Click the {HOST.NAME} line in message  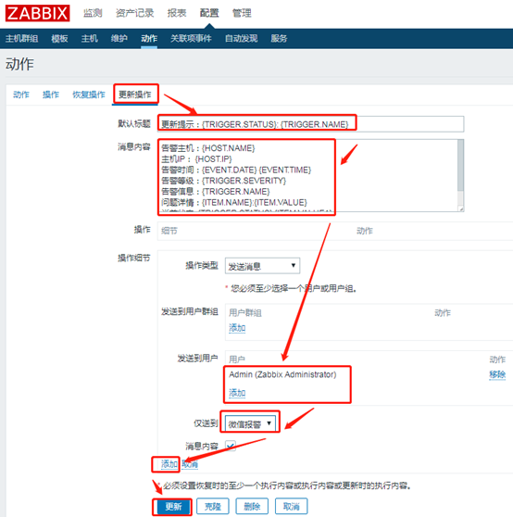(208, 148)
